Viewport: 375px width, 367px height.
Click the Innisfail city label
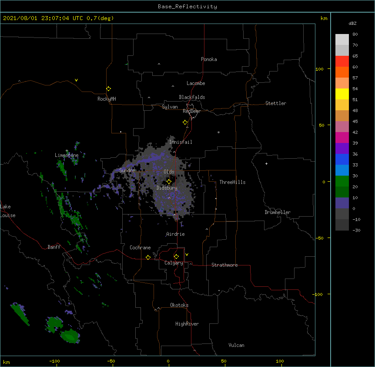[x=181, y=142]
